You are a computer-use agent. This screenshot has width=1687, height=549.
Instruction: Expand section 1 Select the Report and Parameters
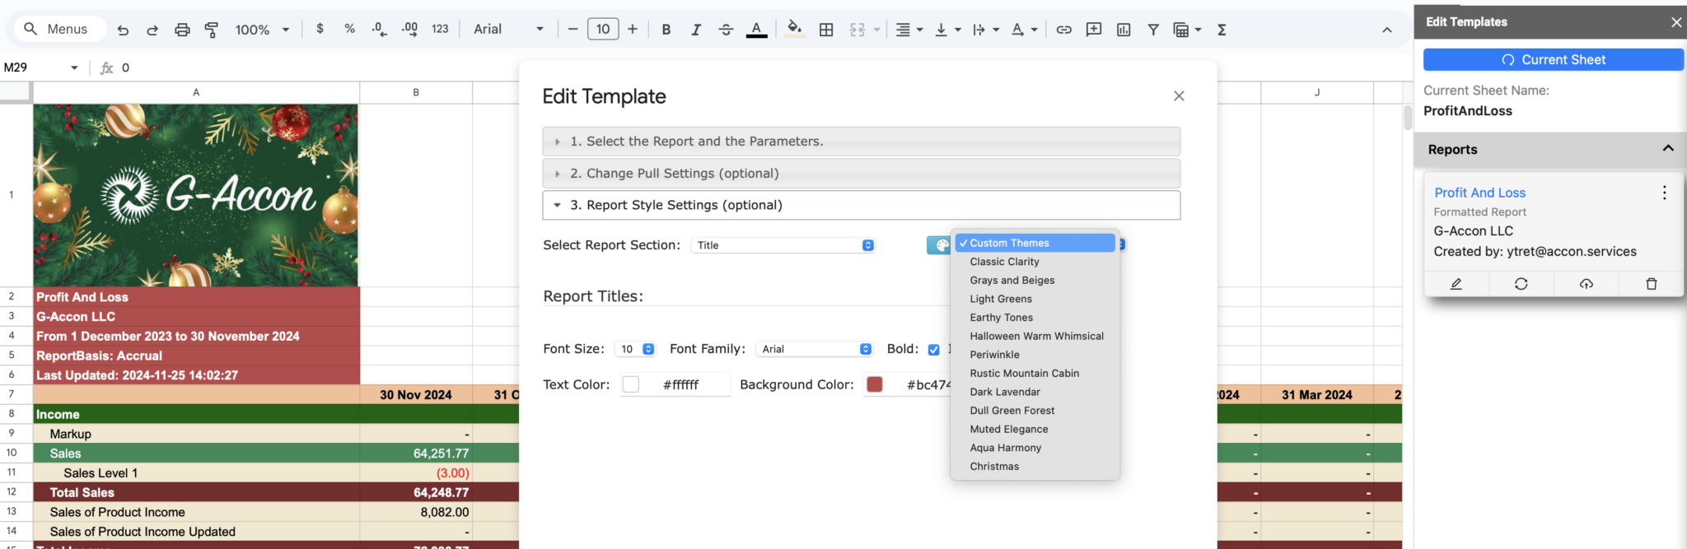862,142
